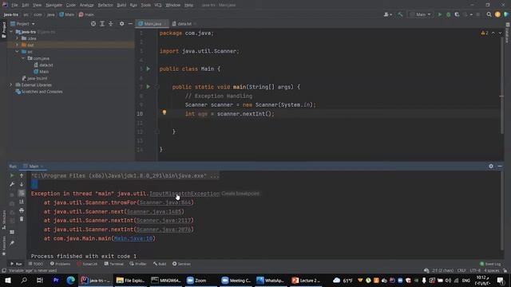The width and height of the screenshot is (511, 287).
Task: Open the Navigate menu
Action: pyautogui.click(x=53, y=5)
